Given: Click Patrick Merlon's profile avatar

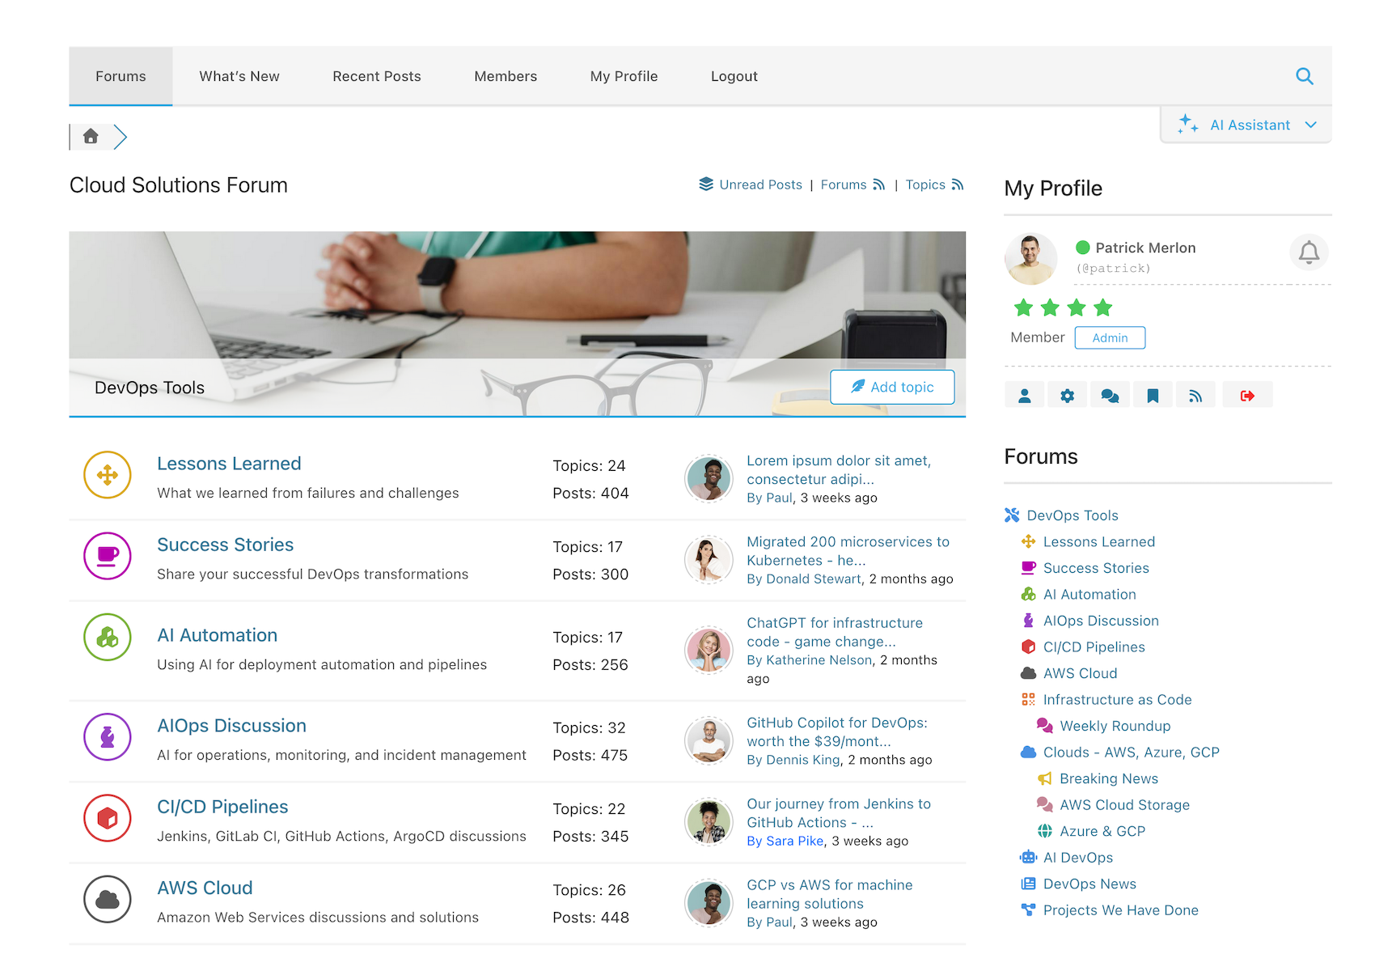Looking at the screenshot, I should point(1030,258).
